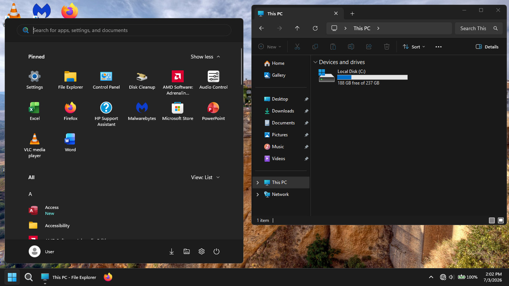Open the Firefox icon on the taskbar
509x286 pixels.
coord(108,277)
